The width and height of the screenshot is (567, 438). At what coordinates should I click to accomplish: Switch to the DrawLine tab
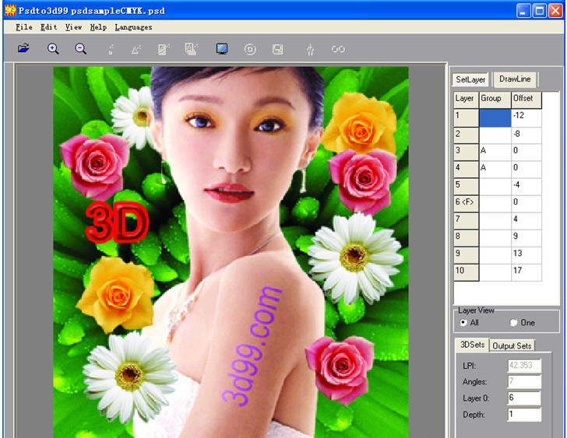[x=515, y=79]
